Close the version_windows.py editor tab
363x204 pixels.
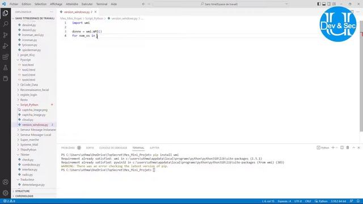[95, 12]
